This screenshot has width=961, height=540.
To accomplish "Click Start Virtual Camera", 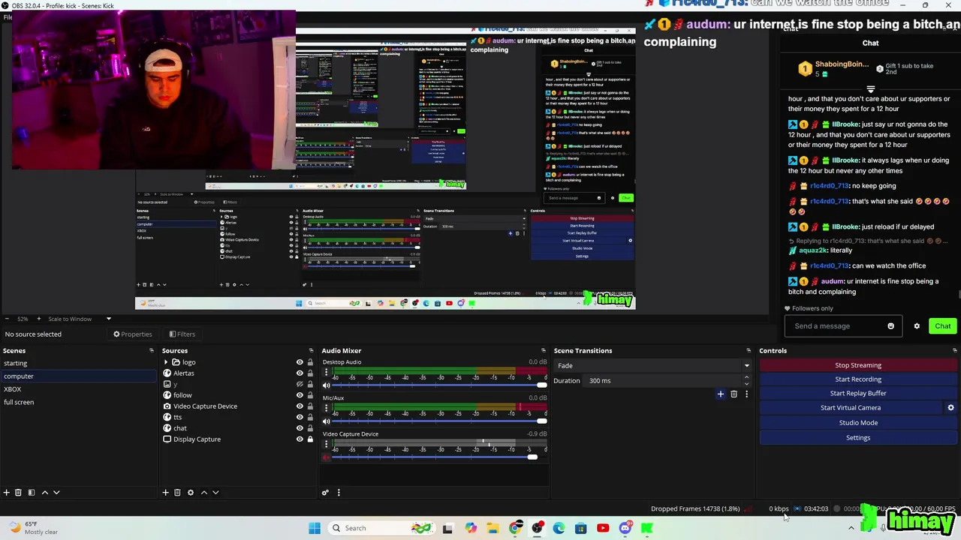I will (851, 408).
